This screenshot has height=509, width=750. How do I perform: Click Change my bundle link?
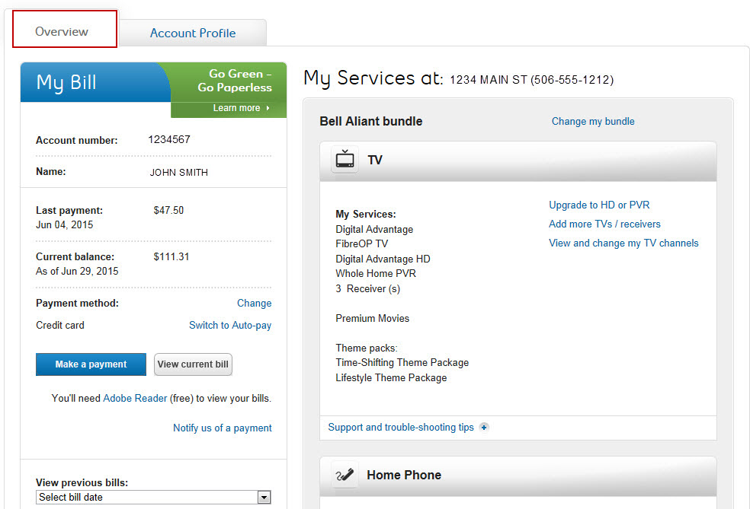pos(593,121)
